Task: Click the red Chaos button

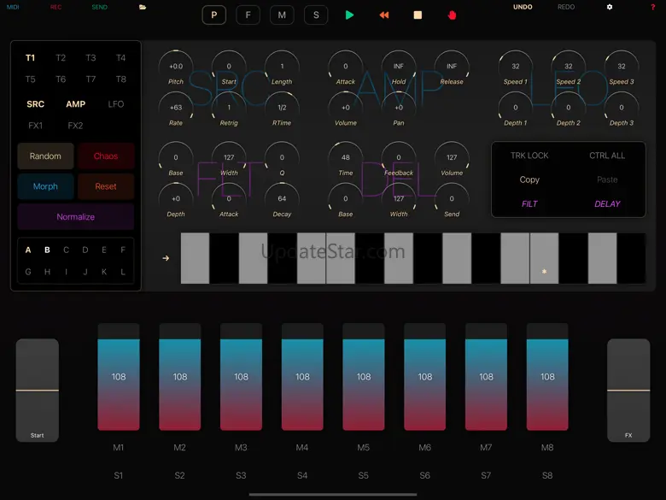Action: pyautogui.click(x=106, y=156)
